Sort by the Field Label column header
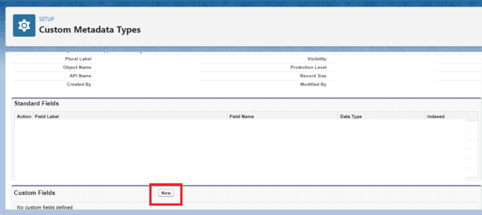Screen dimensions: 482x215 (47, 116)
